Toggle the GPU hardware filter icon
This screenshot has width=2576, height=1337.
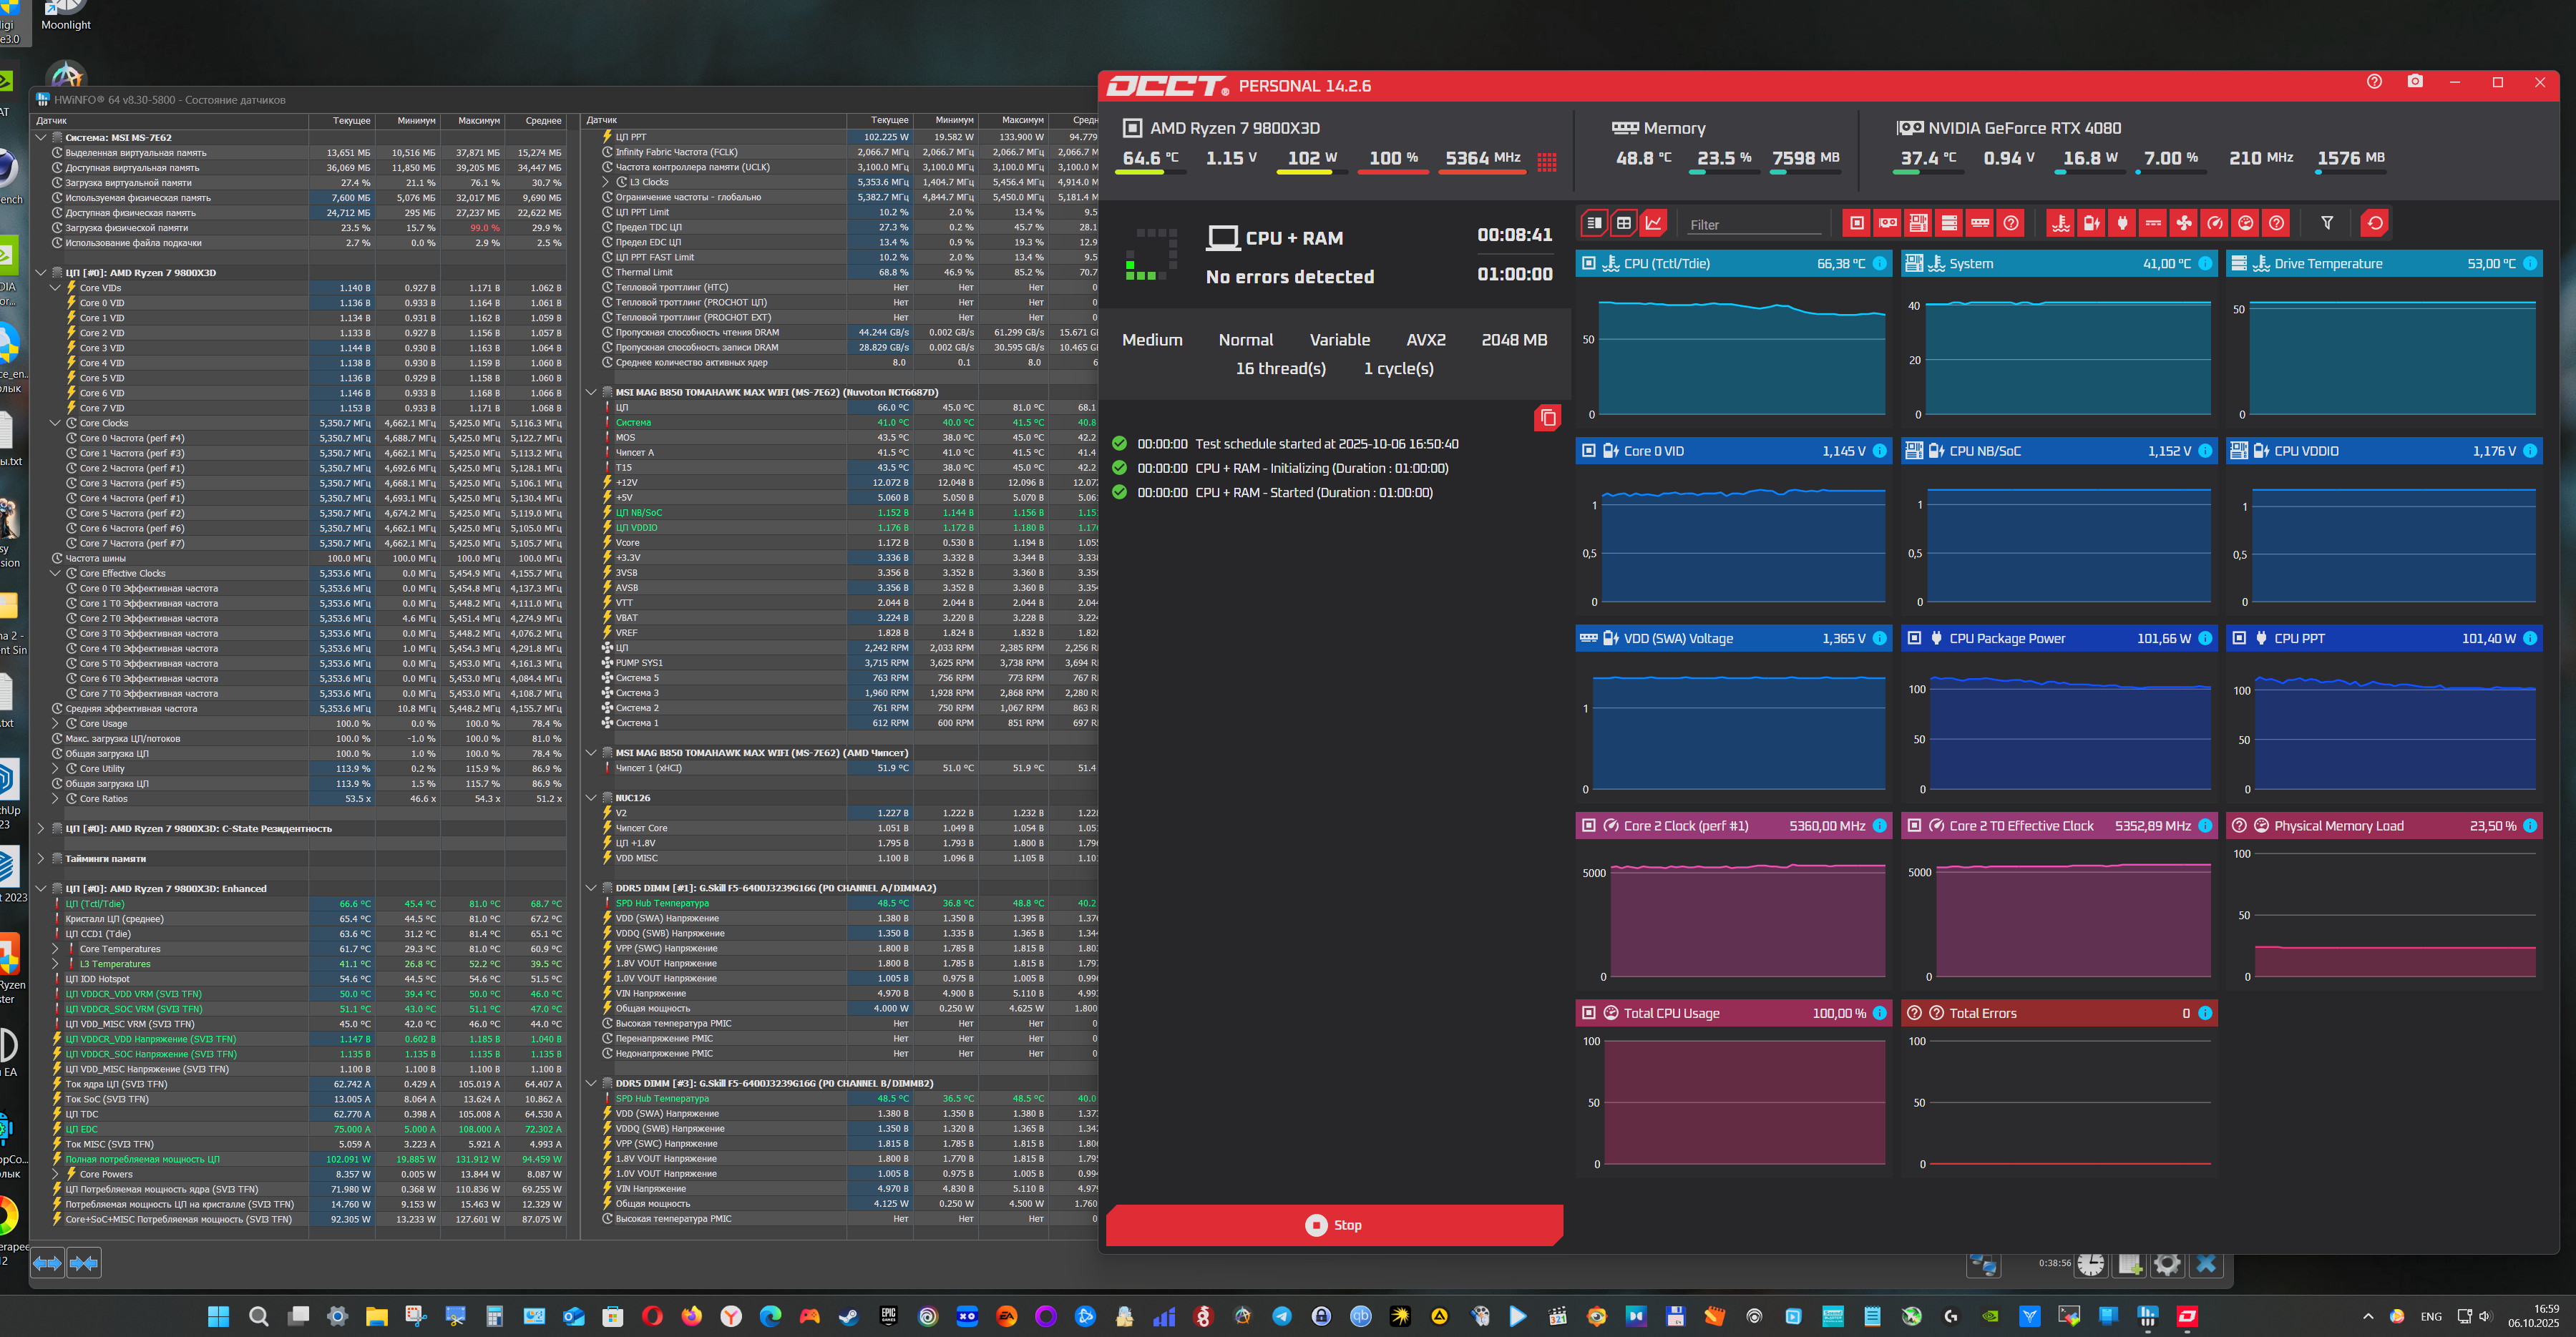[1888, 224]
